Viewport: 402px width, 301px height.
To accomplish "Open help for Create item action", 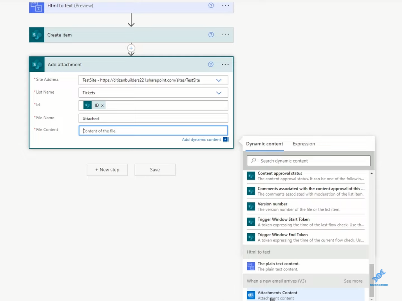I will [211, 34].
